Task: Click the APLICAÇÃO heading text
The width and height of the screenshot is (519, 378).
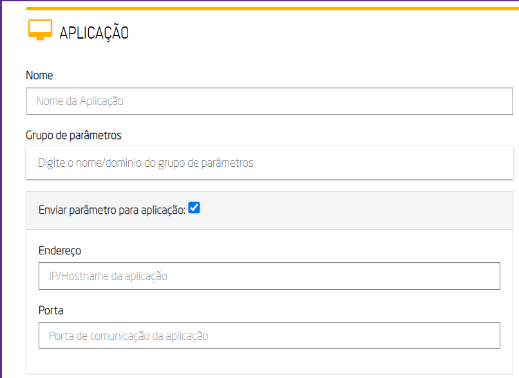Action: coord(94,33)
